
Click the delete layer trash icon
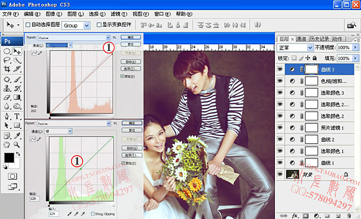(349, 216)
